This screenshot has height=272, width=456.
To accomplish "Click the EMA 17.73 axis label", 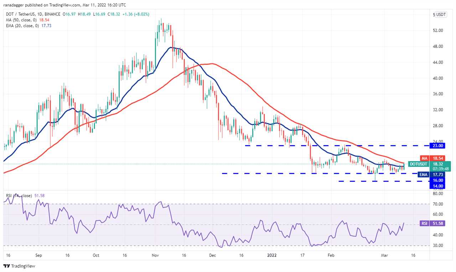I will pyautogui.click(x=431, y=175).
